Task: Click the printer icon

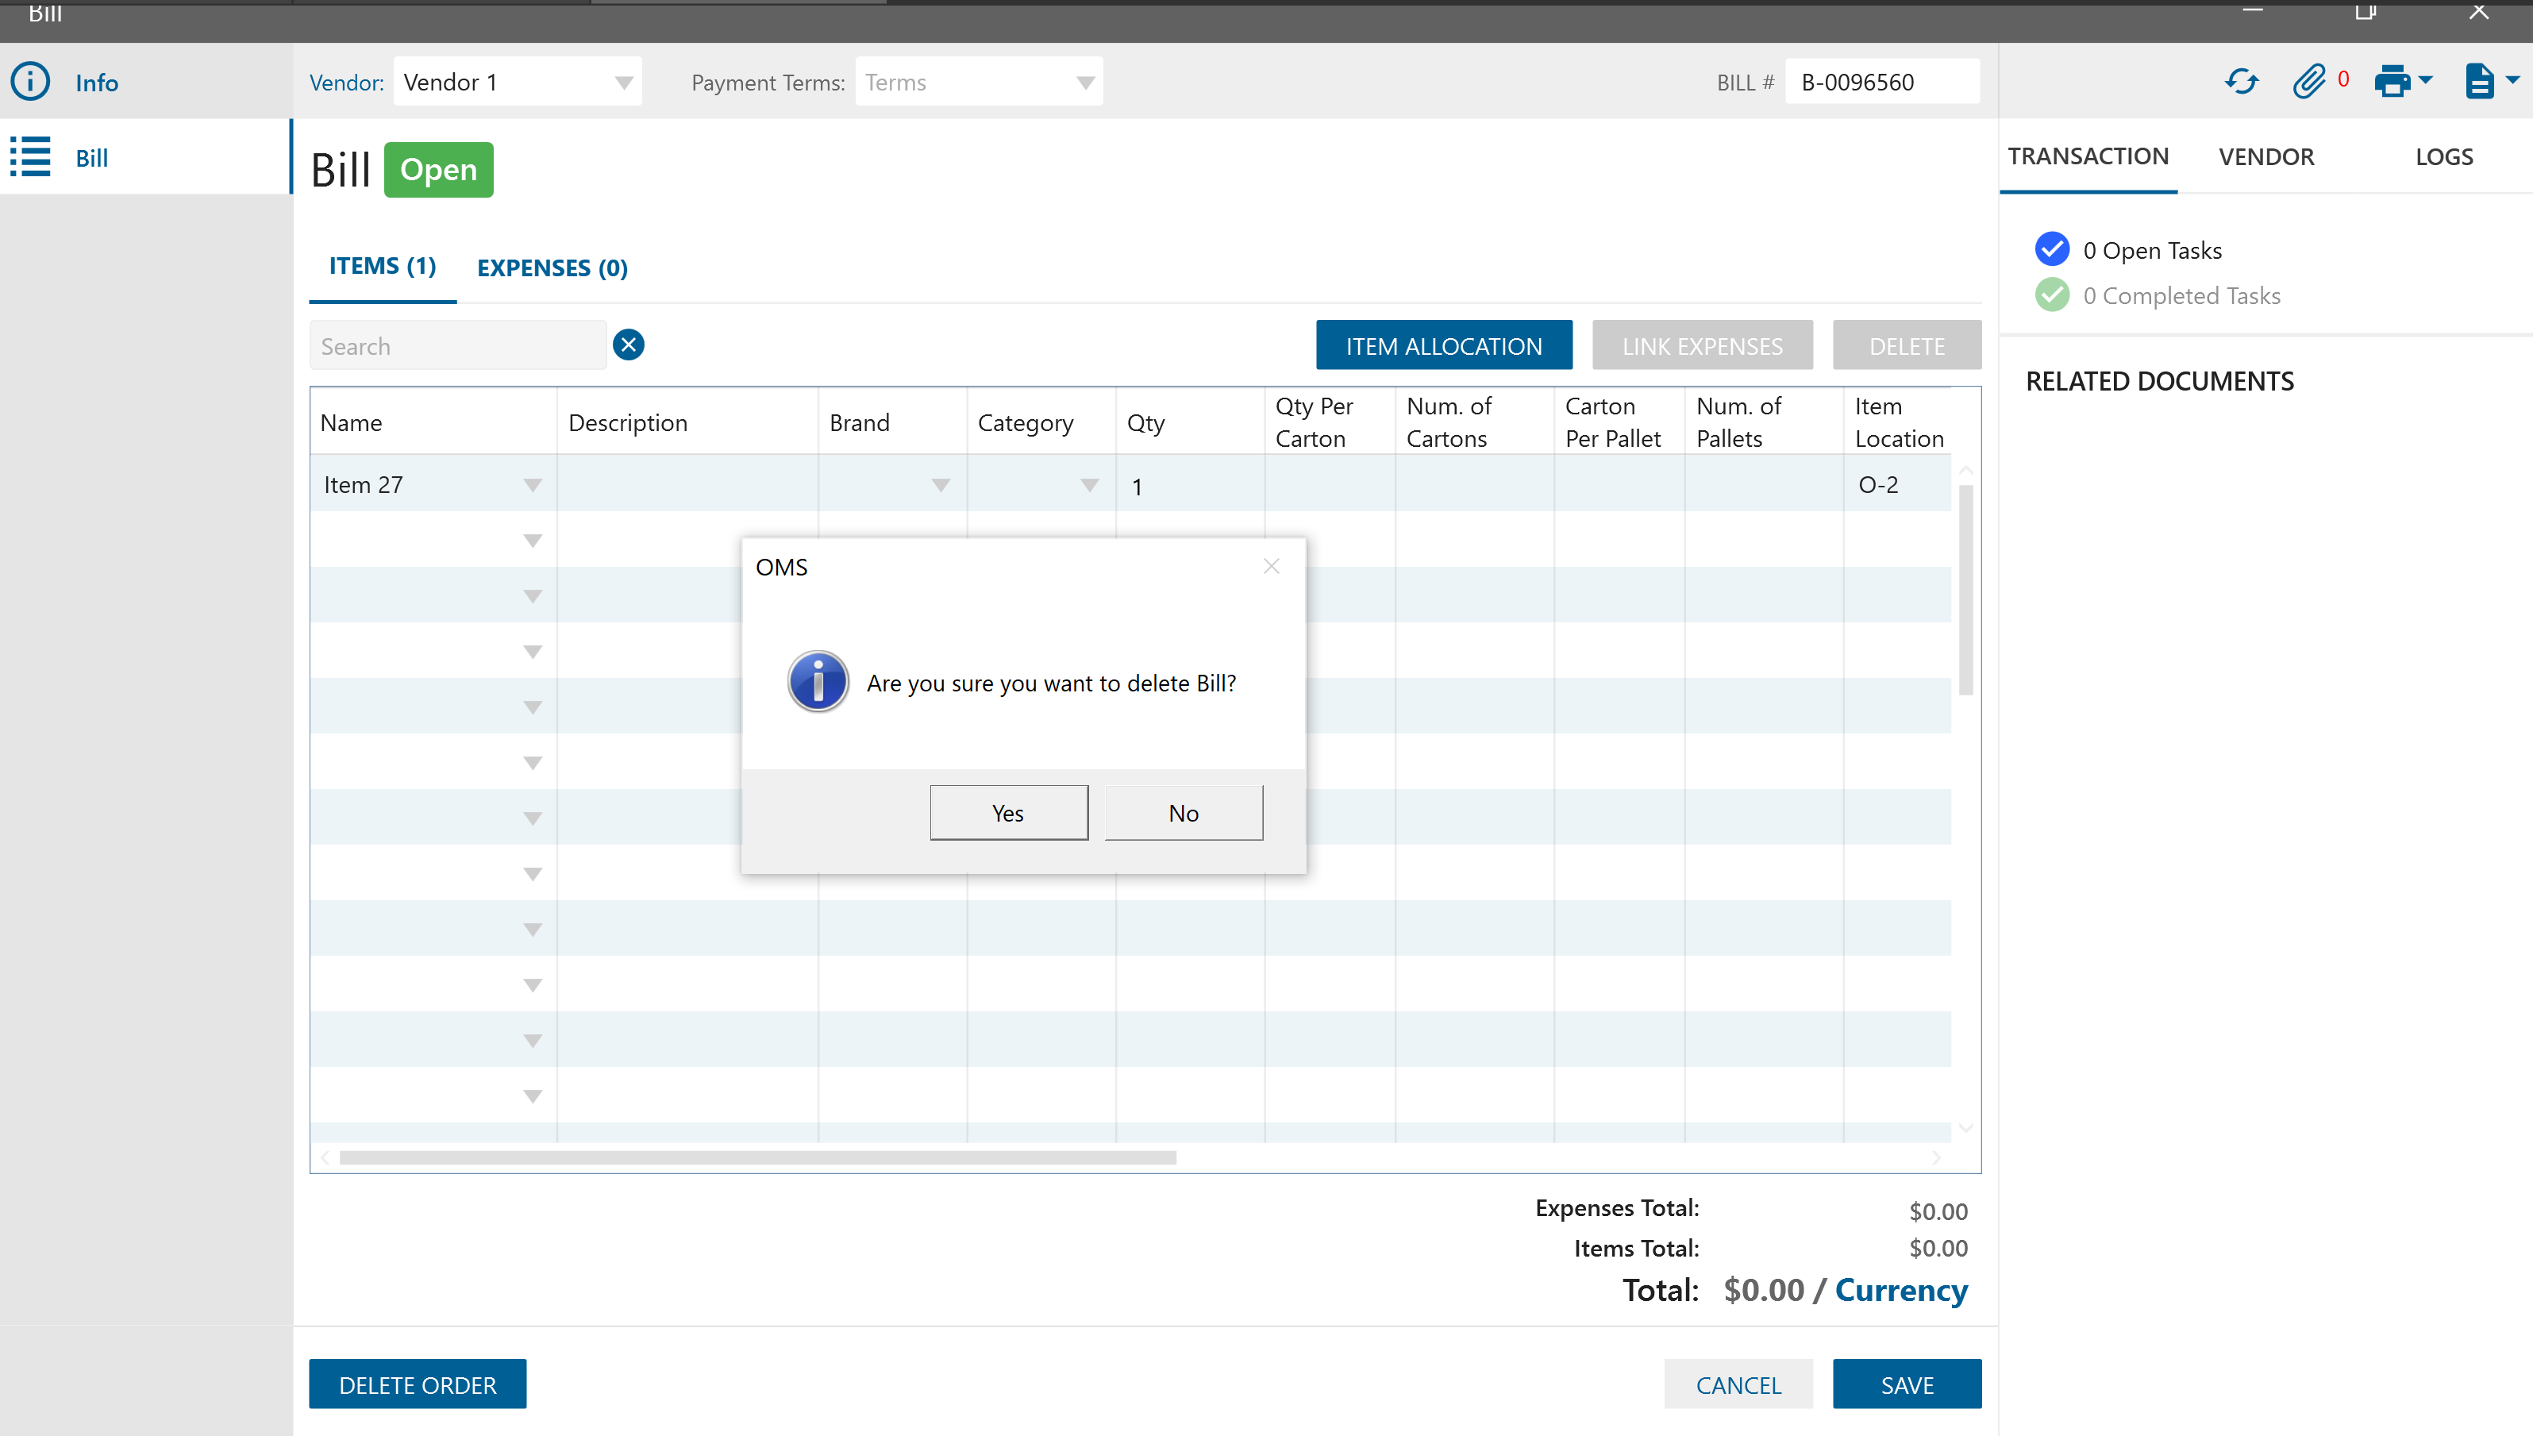Action: point(2392,82)
